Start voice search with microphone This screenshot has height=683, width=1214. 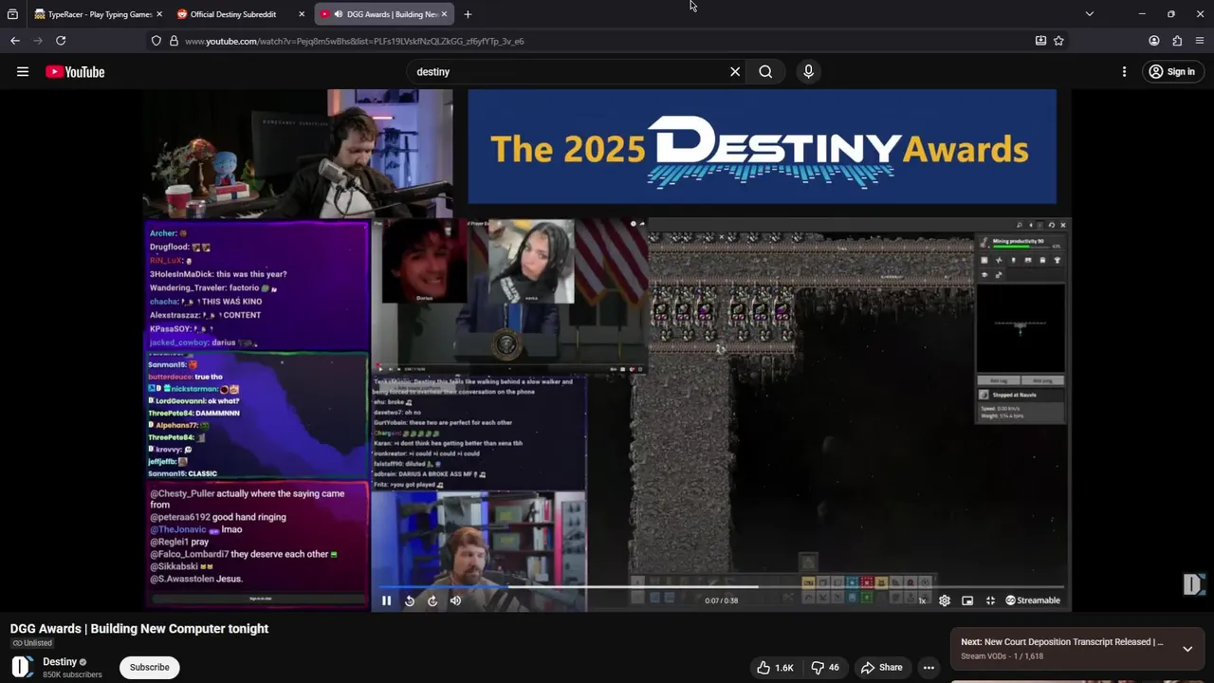click(x=808, y=71)
